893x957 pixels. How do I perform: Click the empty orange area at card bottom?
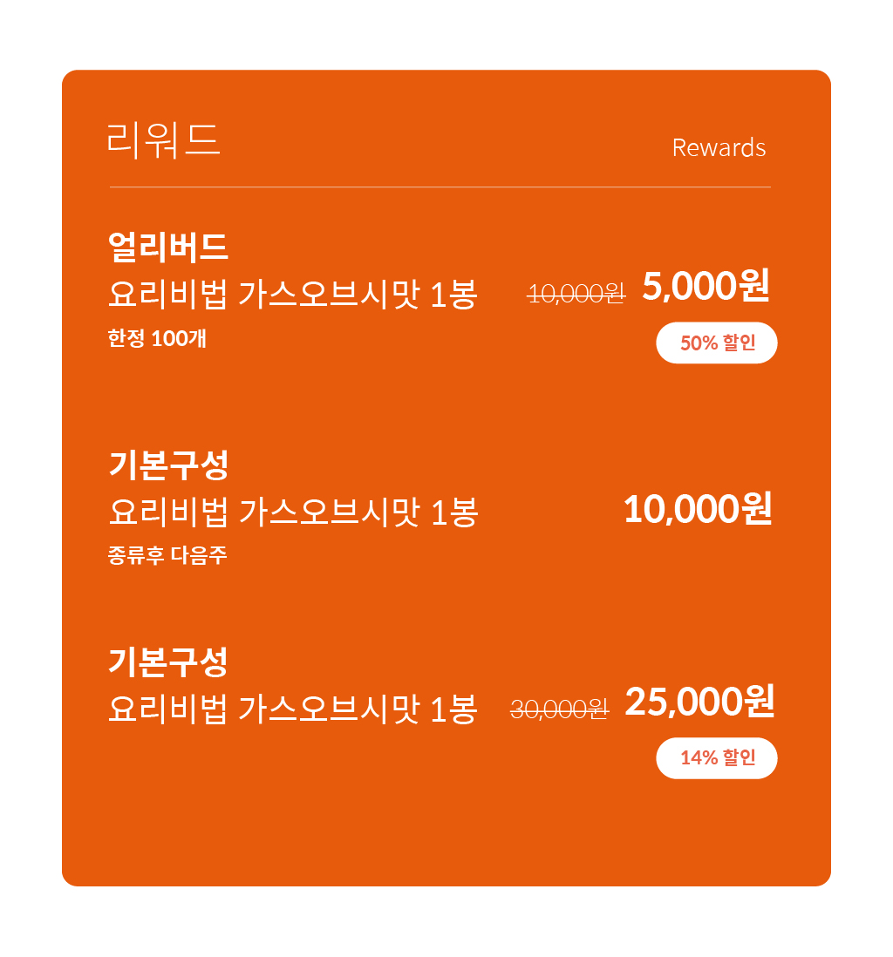tap(446, 836)
